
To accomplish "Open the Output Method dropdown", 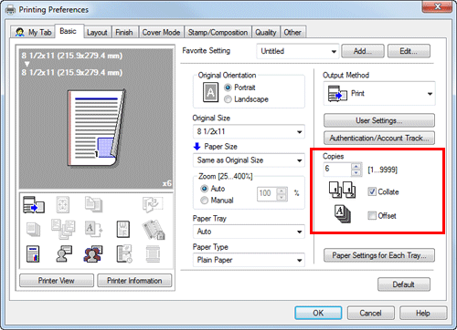I will pyautogui.click(x=379, y=94).
